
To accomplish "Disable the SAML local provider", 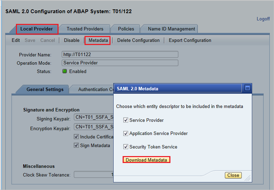I will [72, 40].
